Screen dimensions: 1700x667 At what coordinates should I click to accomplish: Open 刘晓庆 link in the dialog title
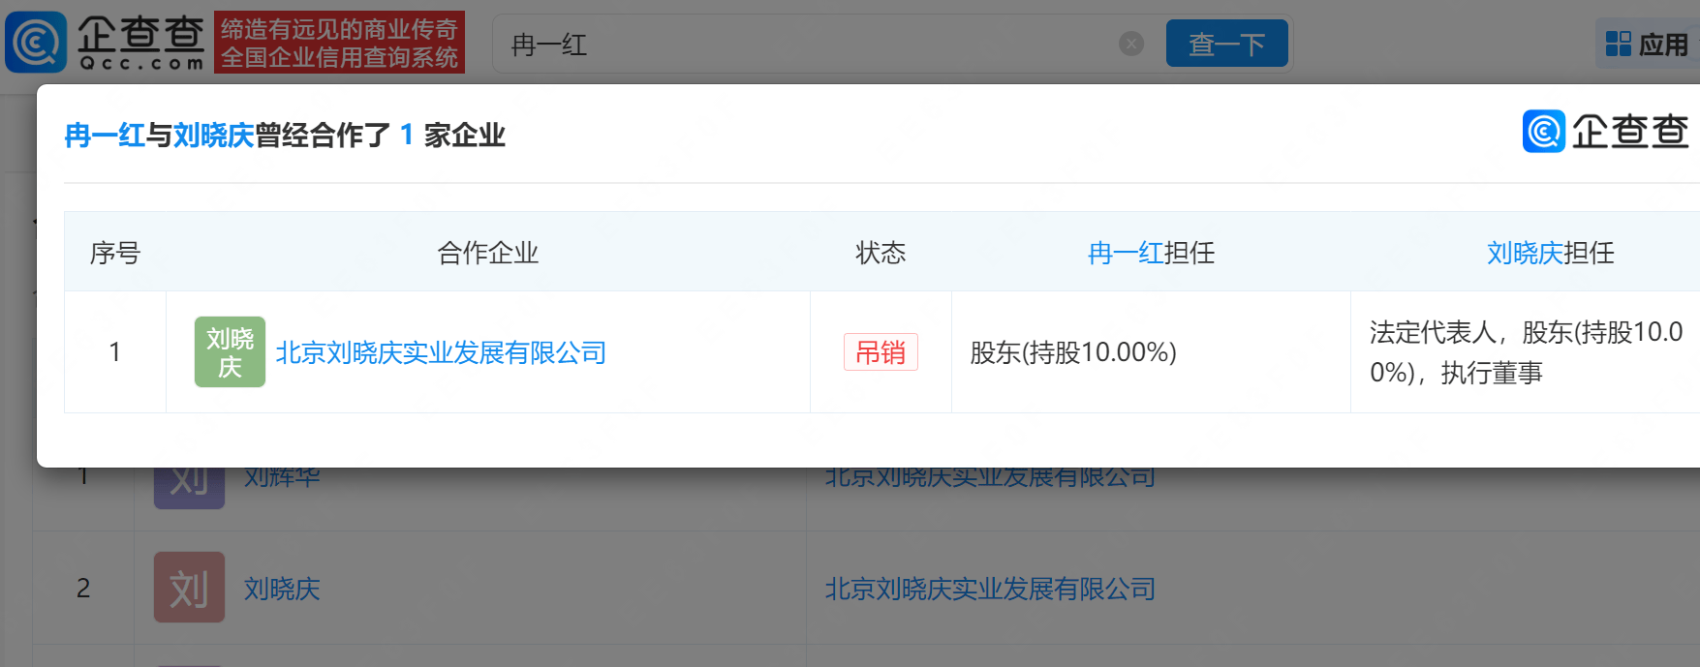213,136
